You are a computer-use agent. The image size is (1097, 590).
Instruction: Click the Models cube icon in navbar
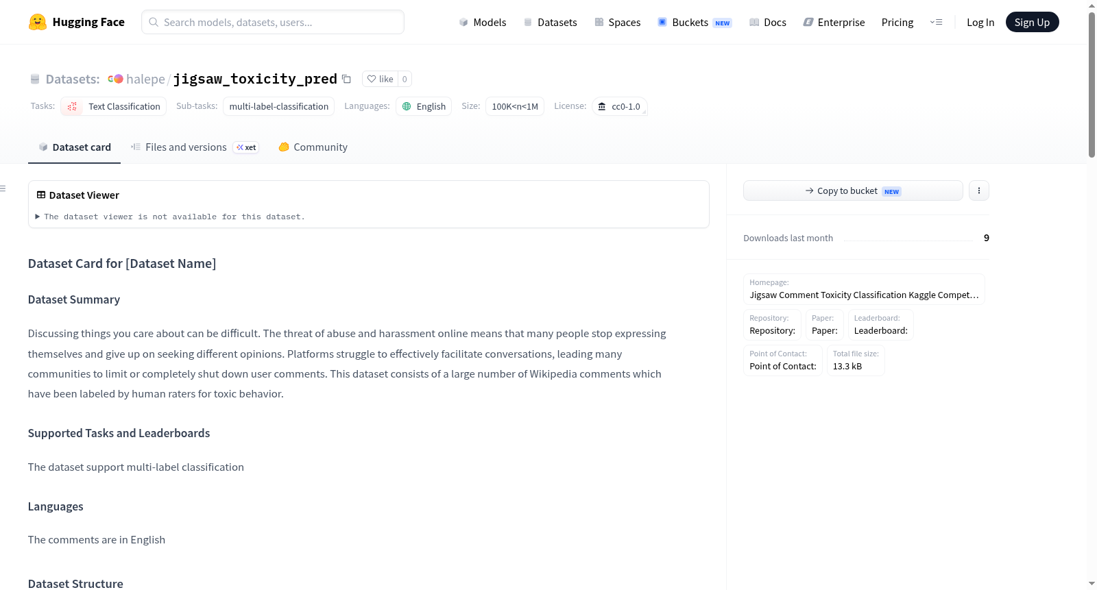pos(463,22)
